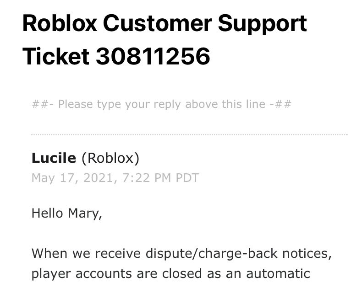The width and height of the screenshot is (362, 288).
Task: Click the word 'closed' in the message
Action: [182, 274]
